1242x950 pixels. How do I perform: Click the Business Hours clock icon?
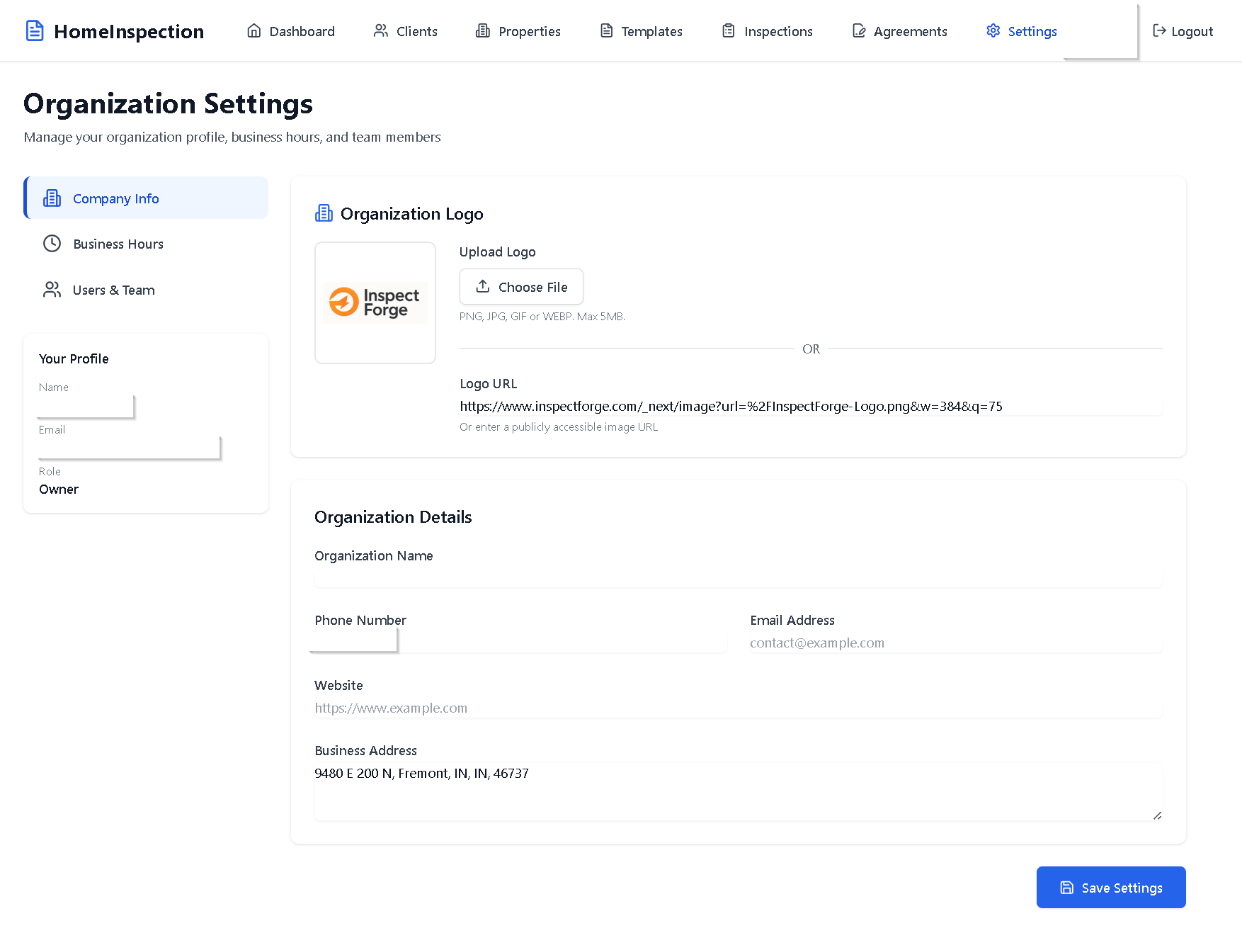(52, 244)
